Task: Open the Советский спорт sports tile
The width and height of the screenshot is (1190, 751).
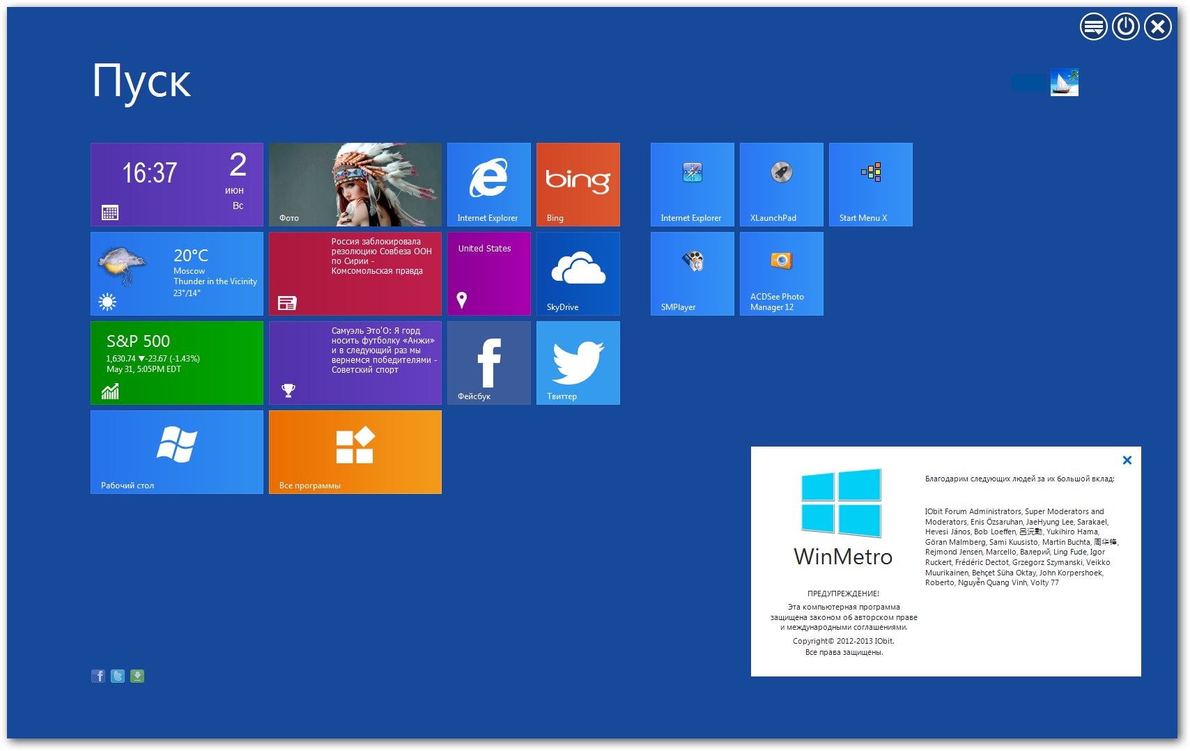Action: (355, 363)
